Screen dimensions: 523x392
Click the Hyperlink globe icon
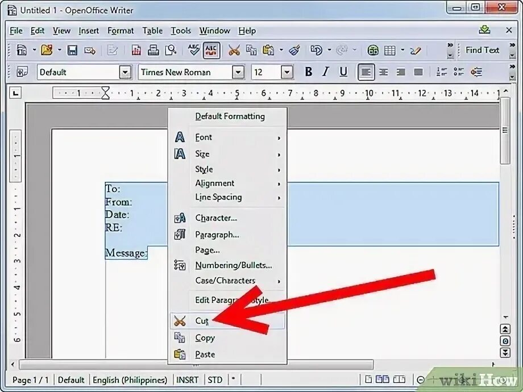point(373,51)
